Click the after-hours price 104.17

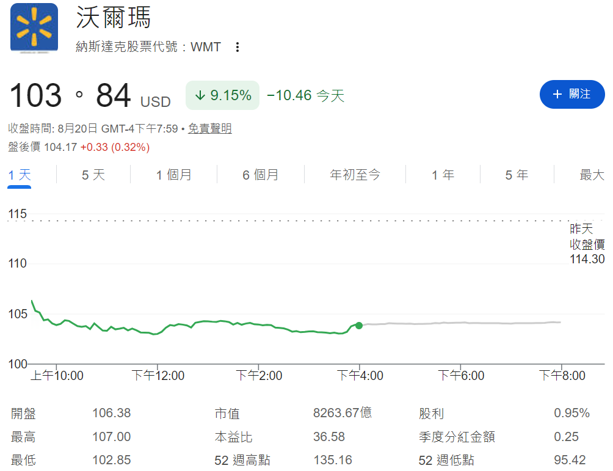pos(60,147)
